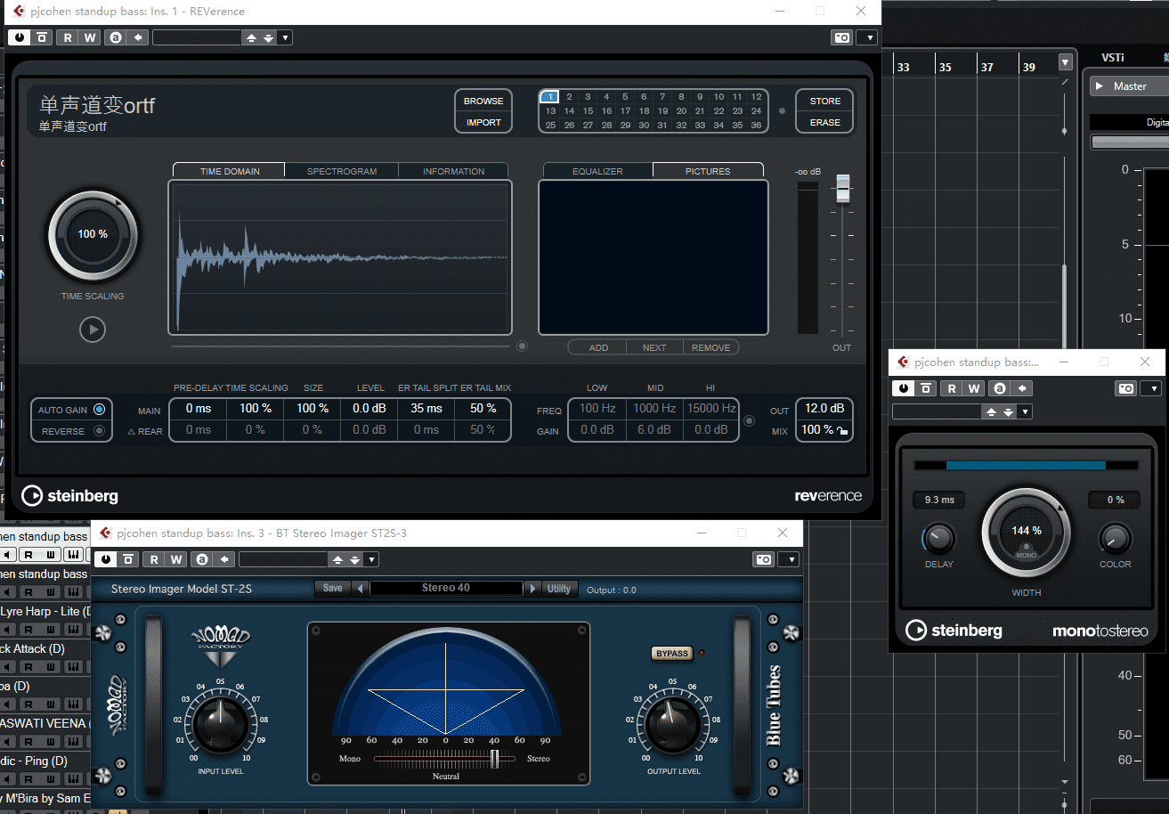
Task: Click camera icon in Stereo Imager window
Action: pyautogui.click(x=763, y=559)
